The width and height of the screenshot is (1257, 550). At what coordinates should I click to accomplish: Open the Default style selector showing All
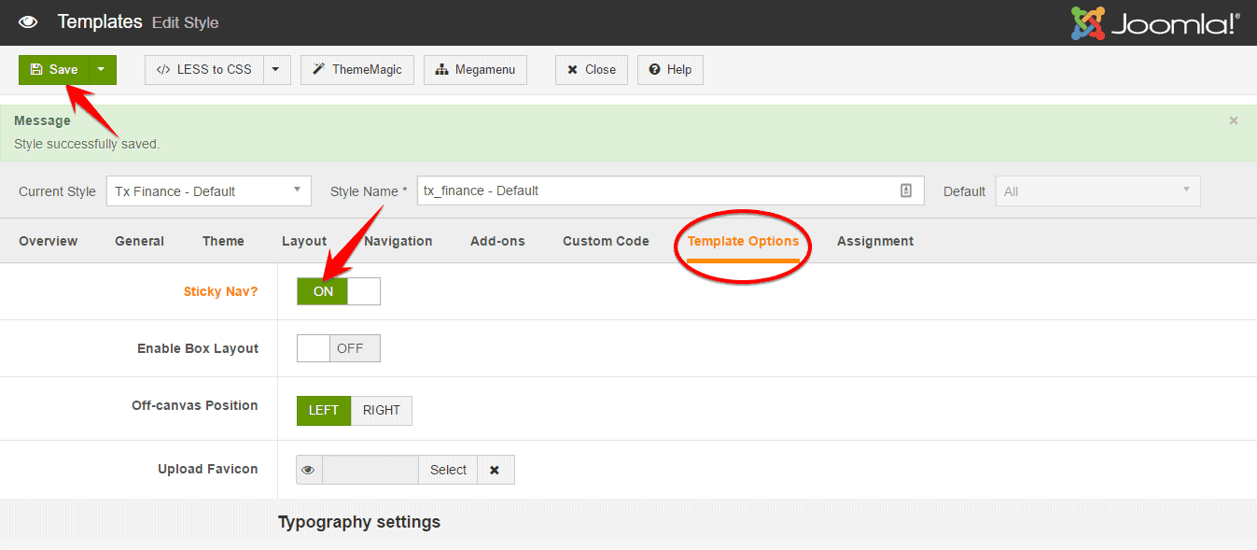[x=1096, y=190]
